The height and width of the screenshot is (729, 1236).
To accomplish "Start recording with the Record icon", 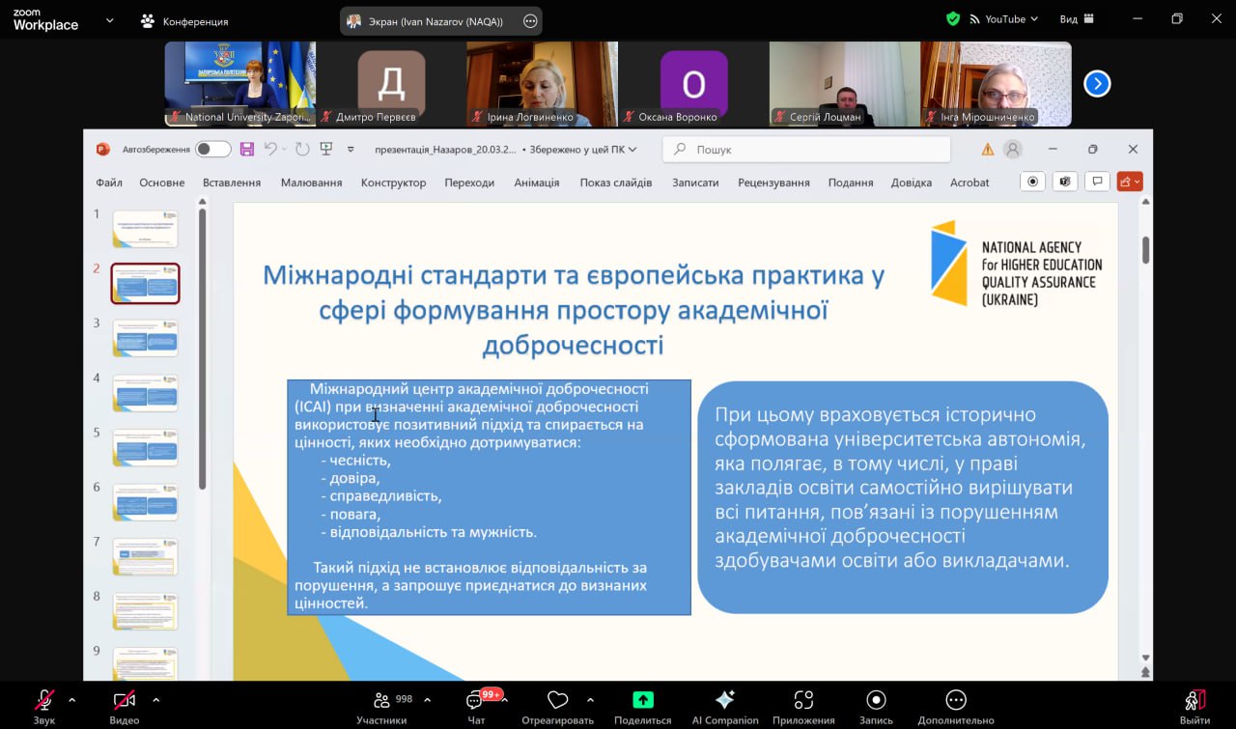I will click(876, 701).
